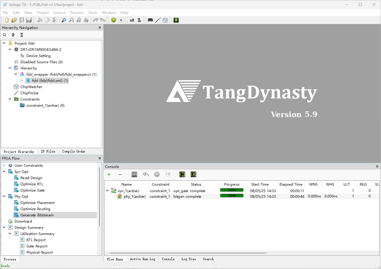
Task: Collapse the Hierarchy tree node
Action: (x=10, y=68)
